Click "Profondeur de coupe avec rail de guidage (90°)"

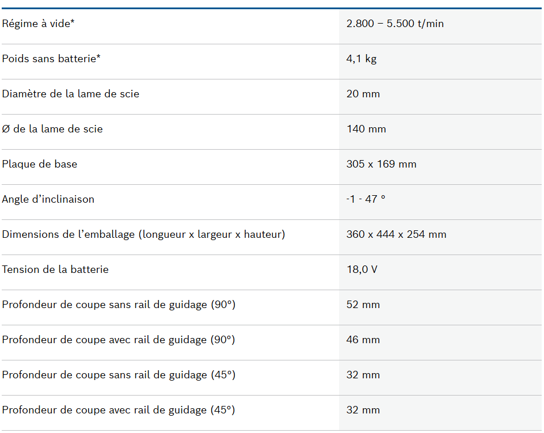[119, 340]
